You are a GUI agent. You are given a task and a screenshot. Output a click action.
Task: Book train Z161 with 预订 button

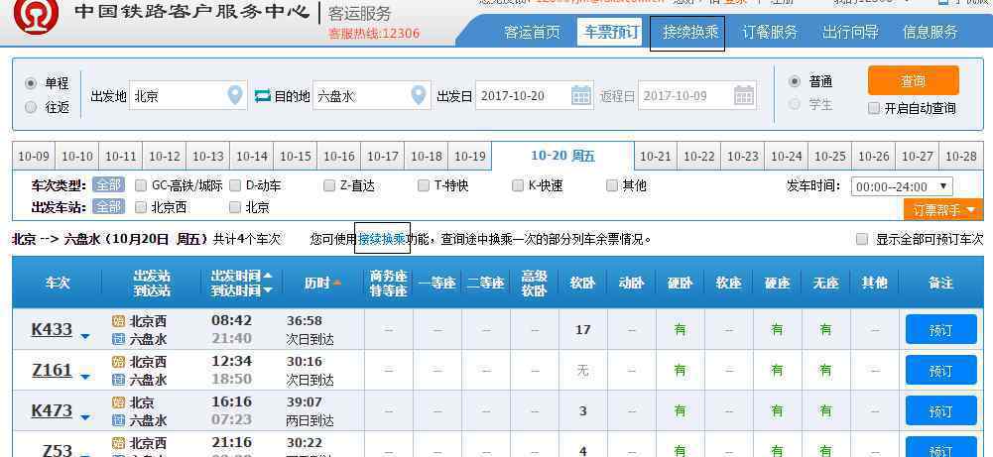pos(941,371)
